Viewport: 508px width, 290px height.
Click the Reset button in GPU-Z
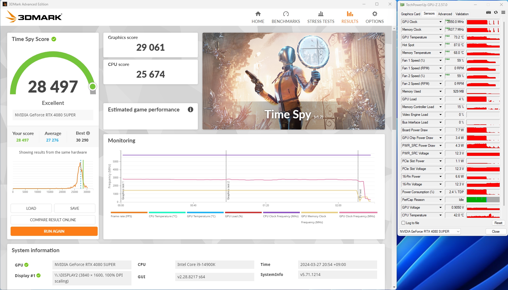click(498, 223)
